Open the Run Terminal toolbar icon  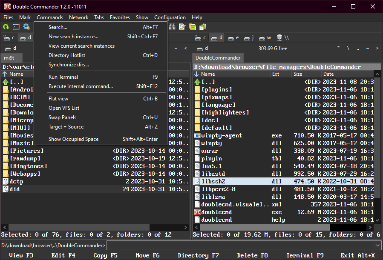pyautogui.click(x=16, y=27)
